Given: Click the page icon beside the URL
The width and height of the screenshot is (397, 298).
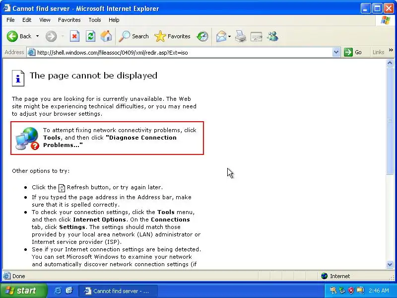Looking at the screenshot, I should pyautogui.click(x=31, y=53).
